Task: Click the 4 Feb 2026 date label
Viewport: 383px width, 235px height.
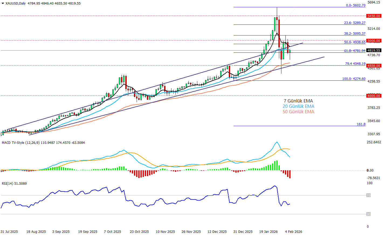Action: (294, 232)
